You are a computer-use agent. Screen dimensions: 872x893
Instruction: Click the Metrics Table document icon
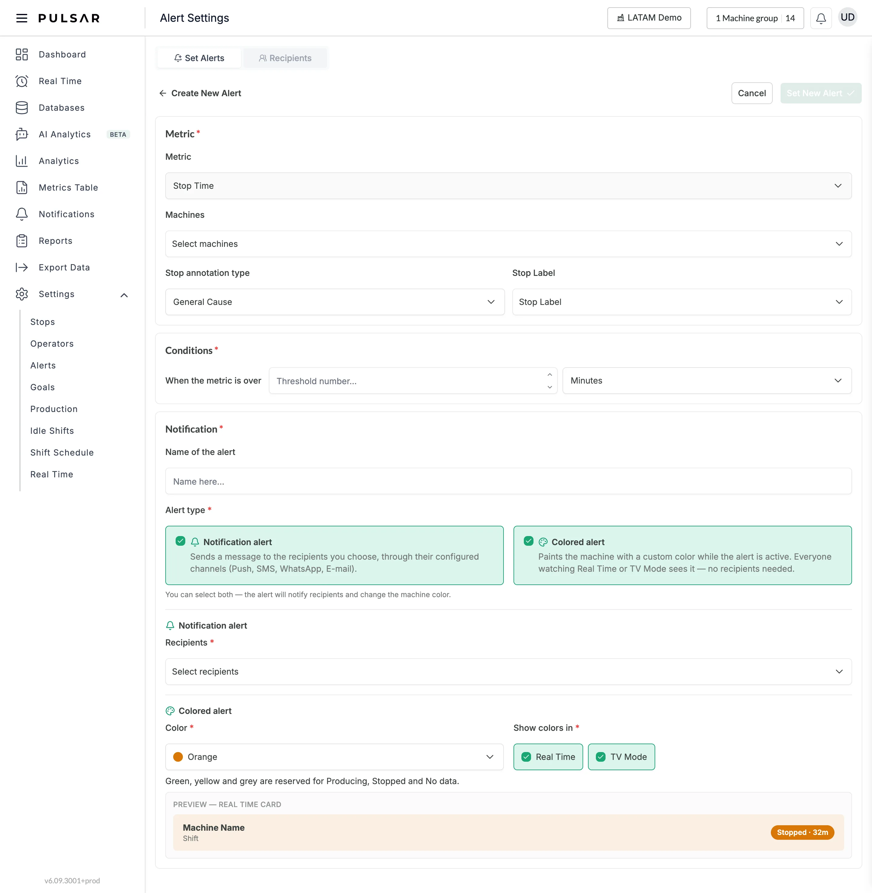click(21, 188)
